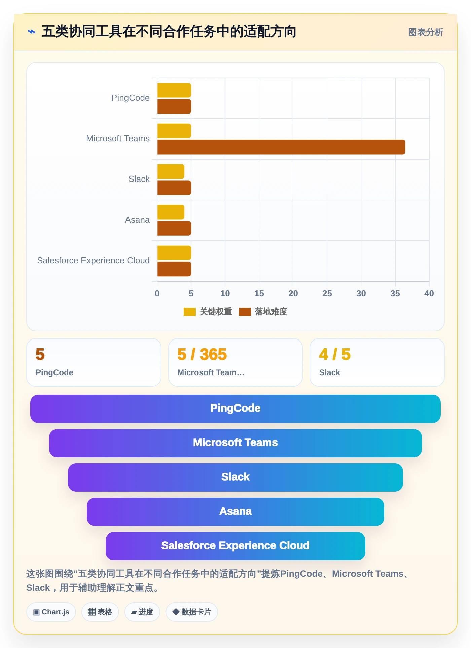
Task: Open the Microsoft Teams 5 / 365 card
Action: point(235,362)
